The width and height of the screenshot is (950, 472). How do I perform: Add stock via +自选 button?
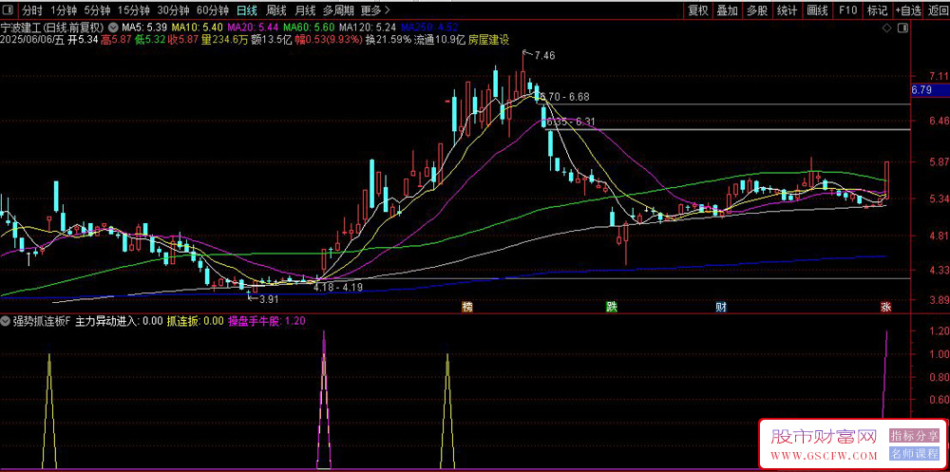pos(907,10)
